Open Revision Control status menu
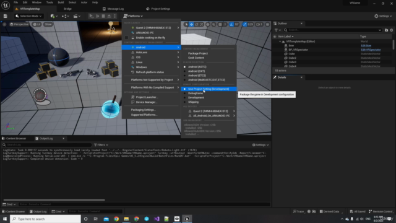This screenshot has width=396, height=223. [x=381, y=211]
